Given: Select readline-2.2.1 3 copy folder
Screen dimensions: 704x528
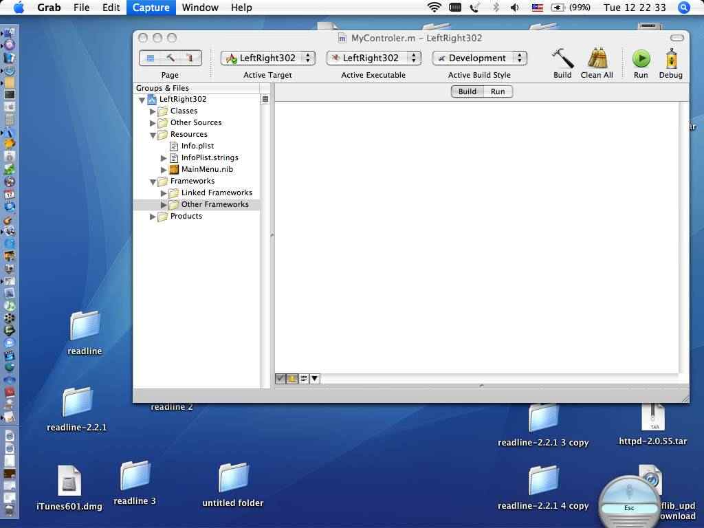Looking at the screenshot, I should (543, 425).
